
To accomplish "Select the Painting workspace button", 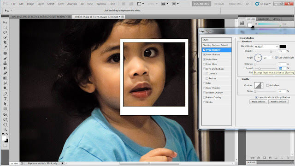I will point(235,4).
